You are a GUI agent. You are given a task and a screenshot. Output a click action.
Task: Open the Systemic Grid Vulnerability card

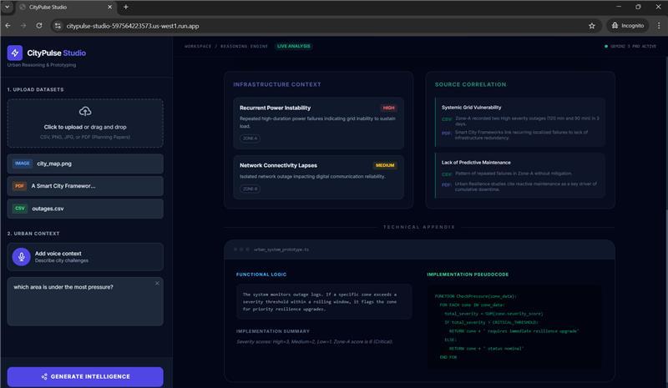(519, 122)
